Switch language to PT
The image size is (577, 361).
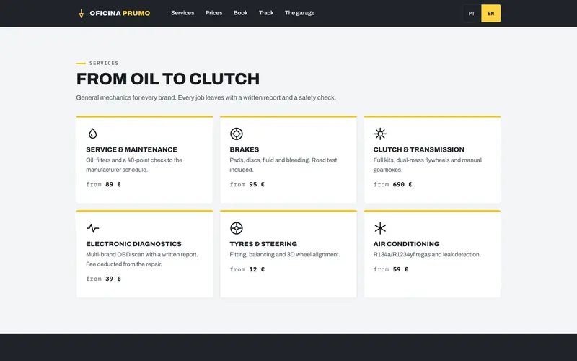click(472, 13)
